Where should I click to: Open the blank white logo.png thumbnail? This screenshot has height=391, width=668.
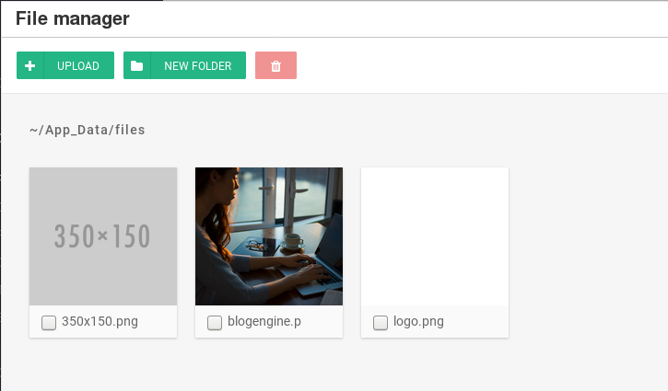(435, 236)
